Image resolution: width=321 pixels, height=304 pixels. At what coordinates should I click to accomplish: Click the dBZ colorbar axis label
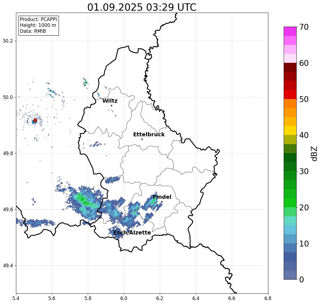coord(314,153)
